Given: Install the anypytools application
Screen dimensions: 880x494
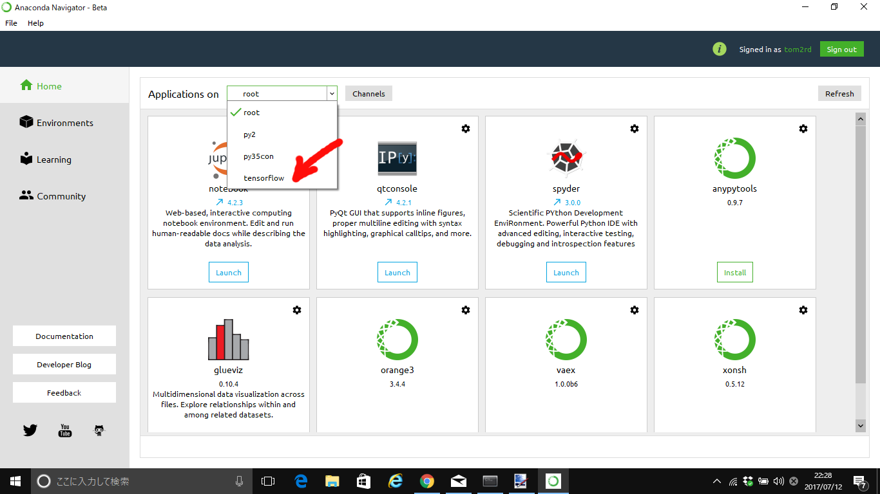Looking at the screenshot, I should pyautogui.click(x=735, y=273).
